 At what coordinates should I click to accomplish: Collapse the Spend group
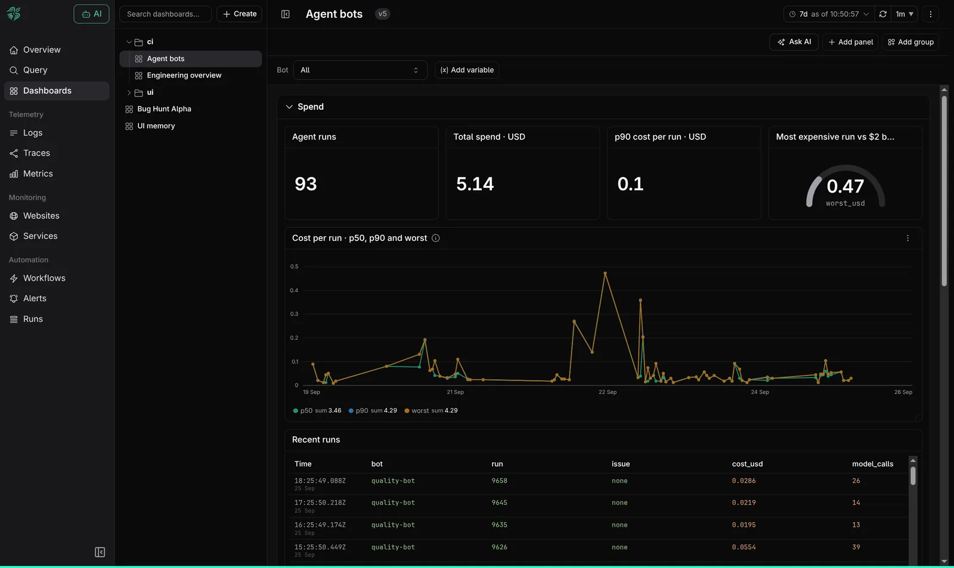[x=289, y=107]
